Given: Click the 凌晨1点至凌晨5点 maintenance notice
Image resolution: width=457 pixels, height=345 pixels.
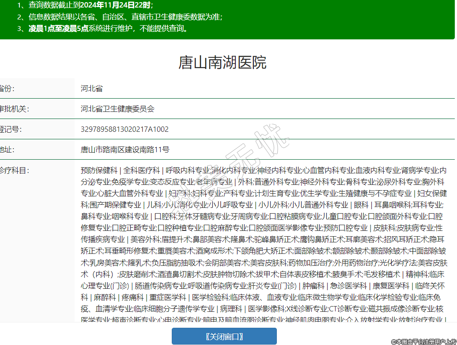Looking at the screenshot, I should point(108,29).
